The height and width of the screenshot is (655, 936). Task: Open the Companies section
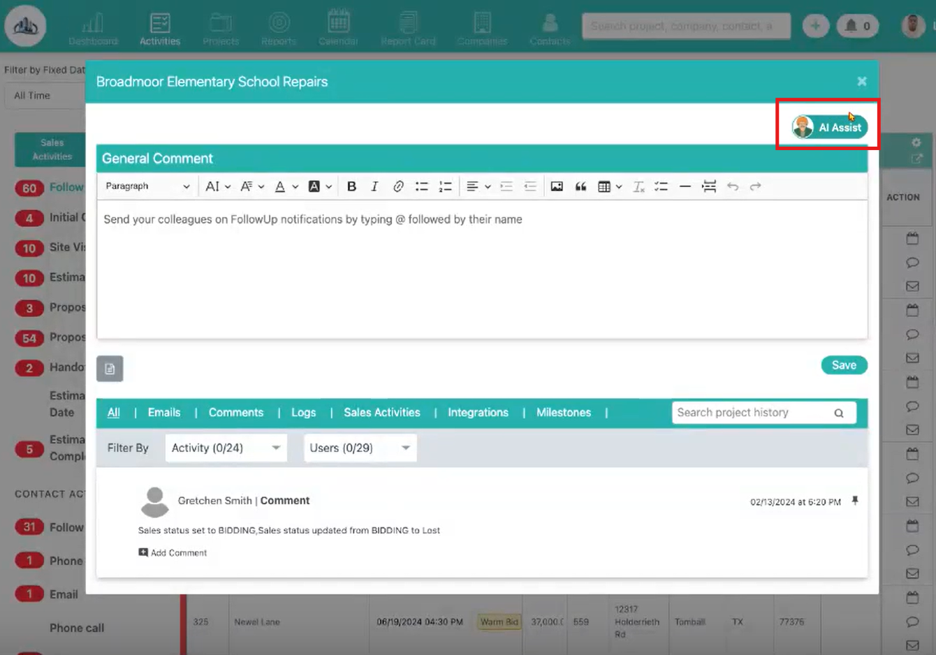tap(482, 27)
